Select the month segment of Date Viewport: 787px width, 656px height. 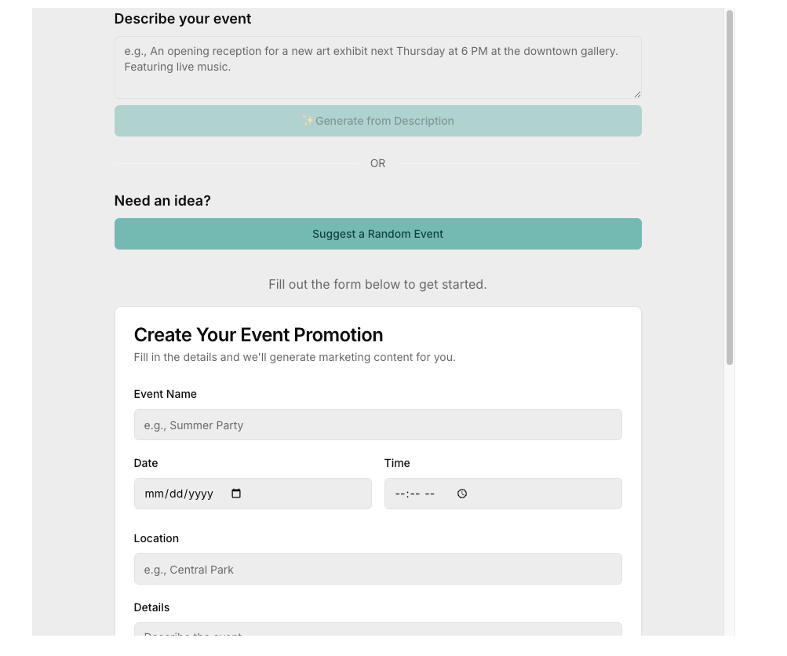(x=153, y=494)
